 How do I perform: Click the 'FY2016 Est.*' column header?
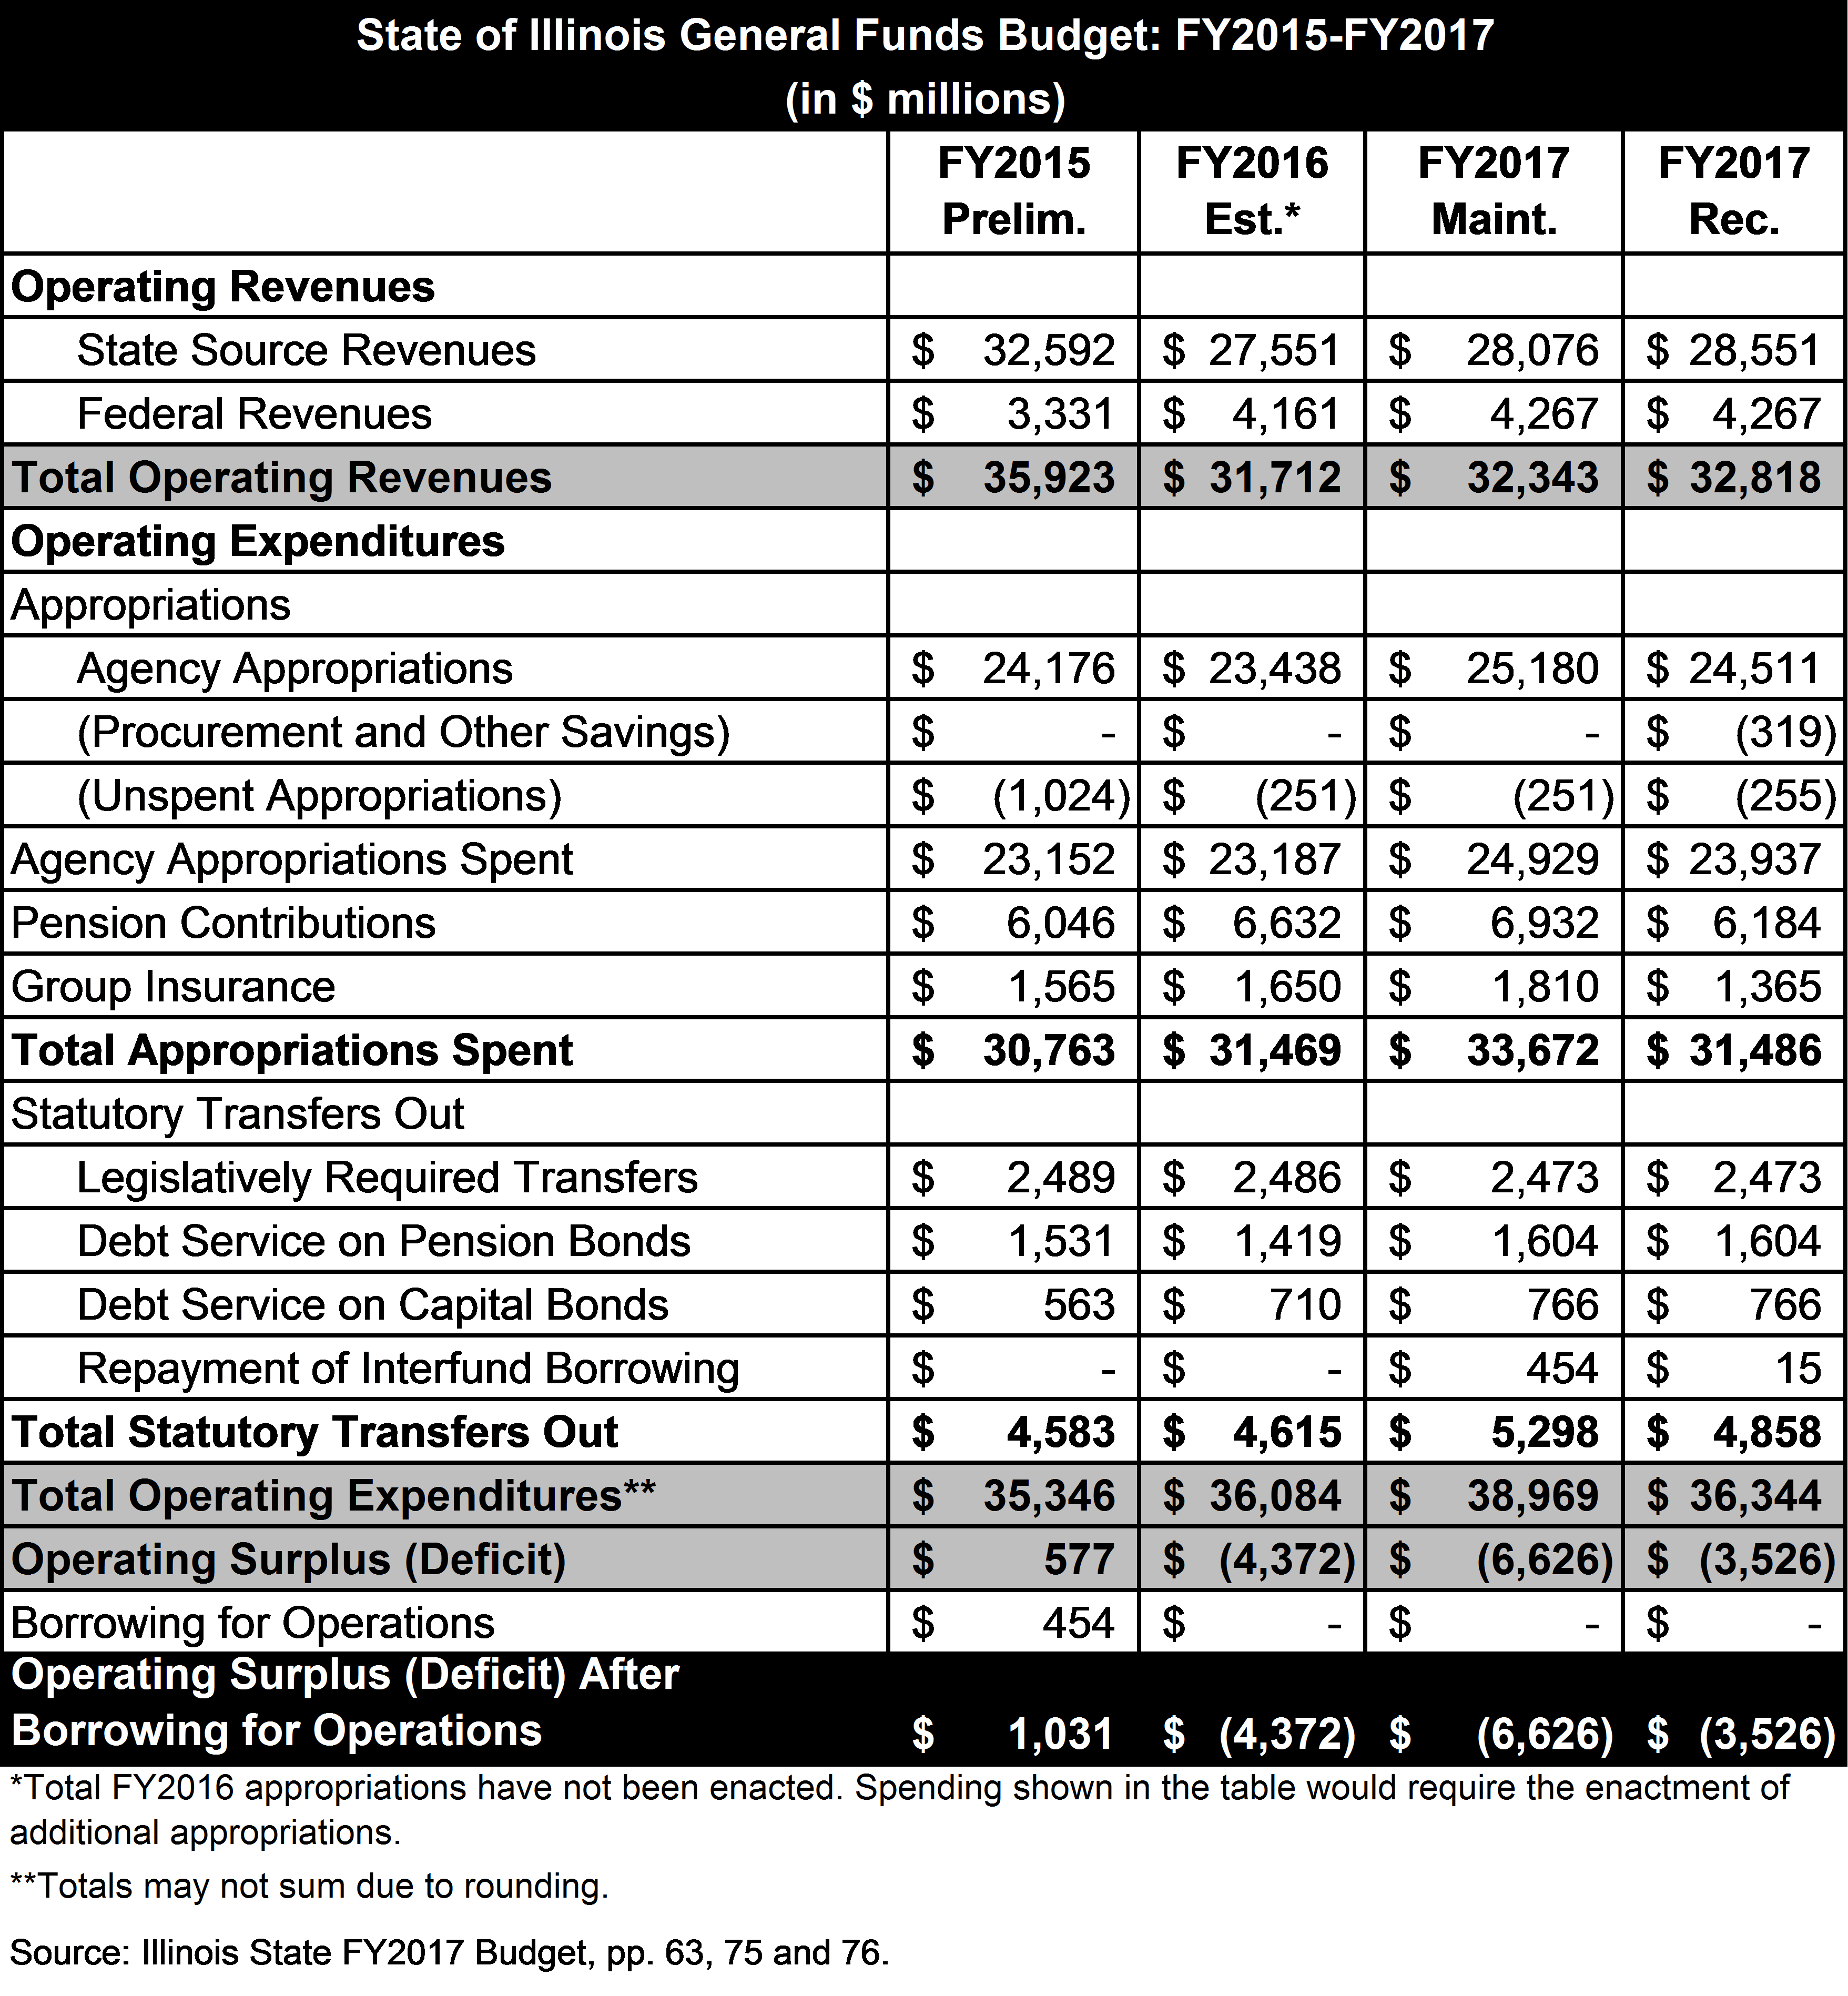(x=1252, y=191)
